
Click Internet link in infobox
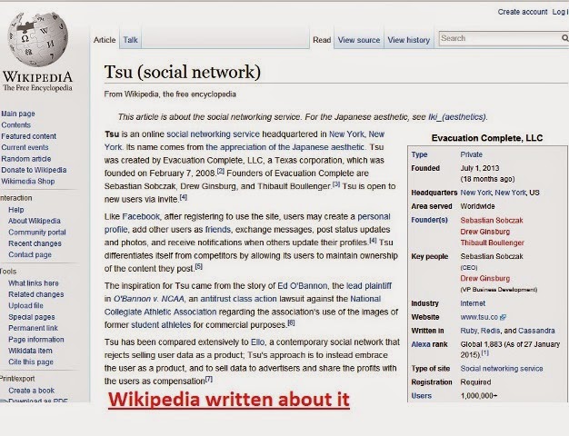[473, 303]
